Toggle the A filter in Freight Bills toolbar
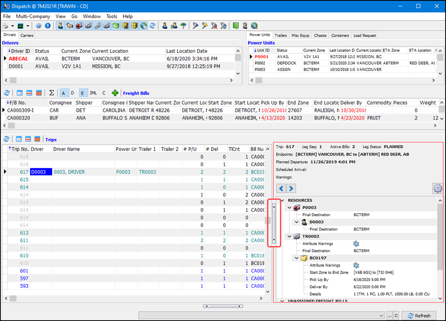 point(64,93)
